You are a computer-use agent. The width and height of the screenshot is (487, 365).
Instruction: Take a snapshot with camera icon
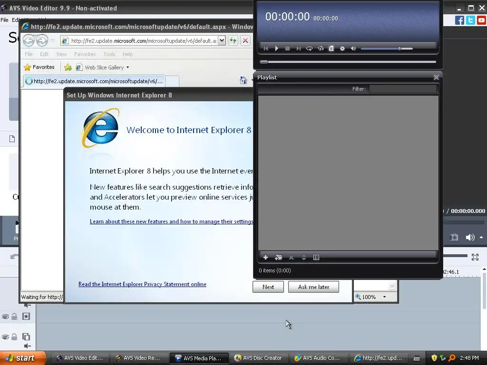point(454,238)
